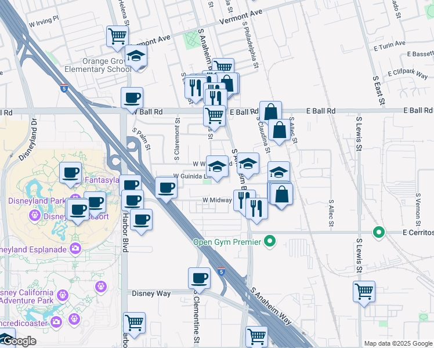Screen dimensions: 434x348
Task: Click the Disneyland Park label
Action: (x=37, y=201)
